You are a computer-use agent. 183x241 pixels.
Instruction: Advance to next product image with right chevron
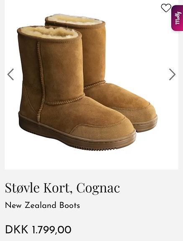click(172, 74)
